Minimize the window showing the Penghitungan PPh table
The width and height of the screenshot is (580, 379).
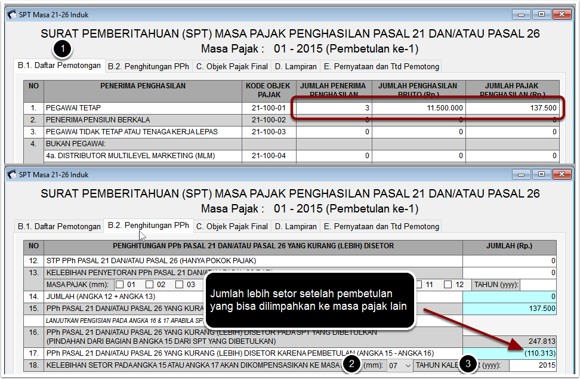[x=522, y=174]
